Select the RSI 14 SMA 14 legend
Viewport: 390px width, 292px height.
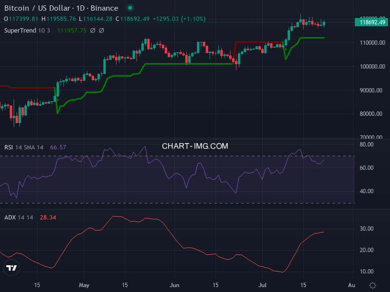(x=24, y=147)
